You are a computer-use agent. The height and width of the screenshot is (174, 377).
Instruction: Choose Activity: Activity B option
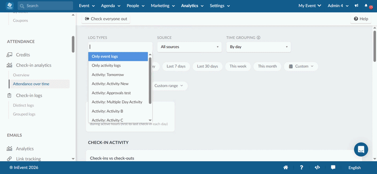(x=118, y=111)
